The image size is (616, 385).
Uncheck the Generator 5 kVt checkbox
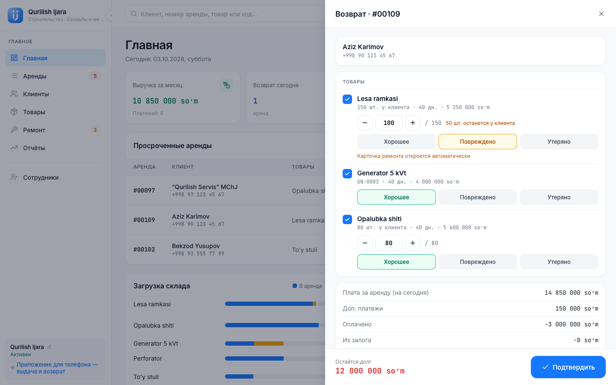347,174
